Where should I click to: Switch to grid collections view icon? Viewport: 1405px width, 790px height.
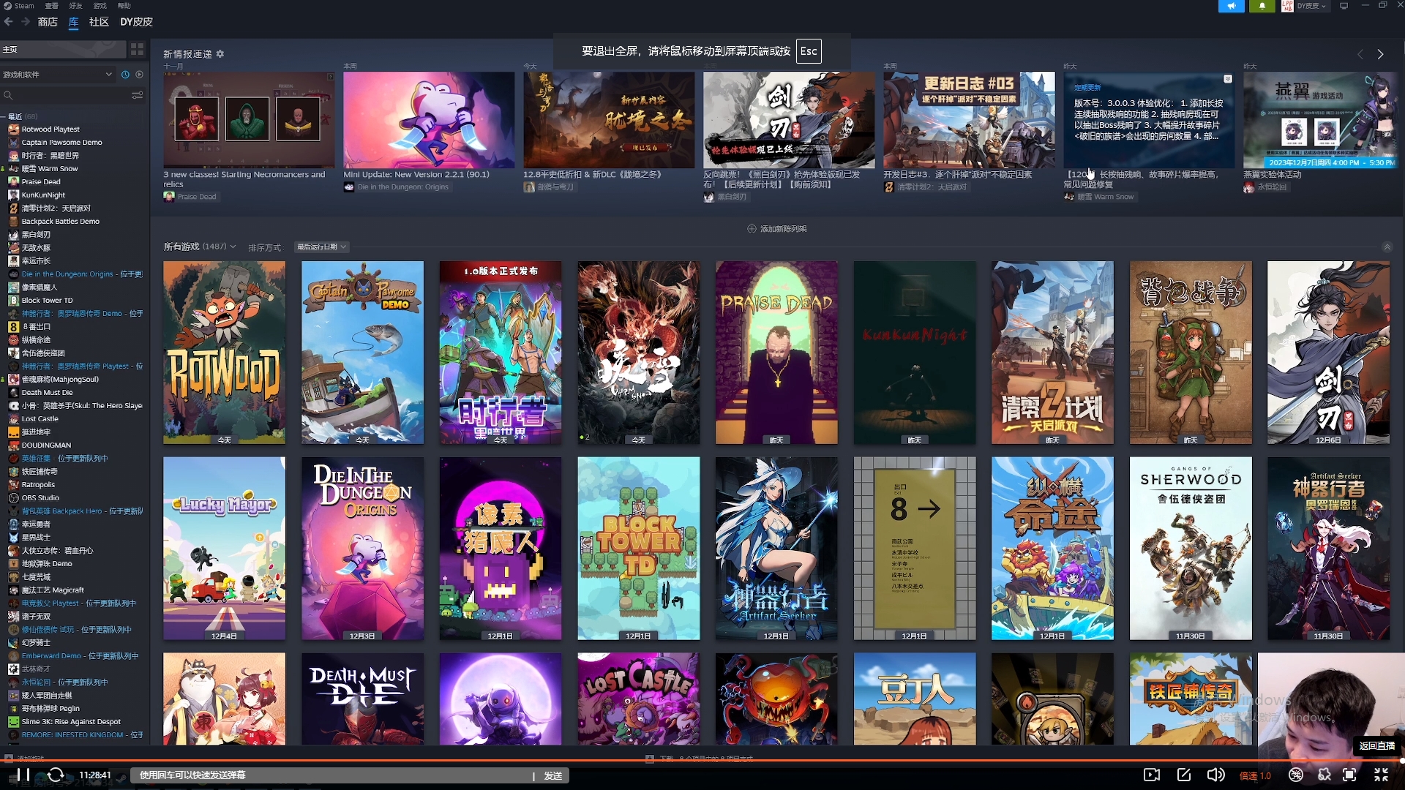click(137, 49)
